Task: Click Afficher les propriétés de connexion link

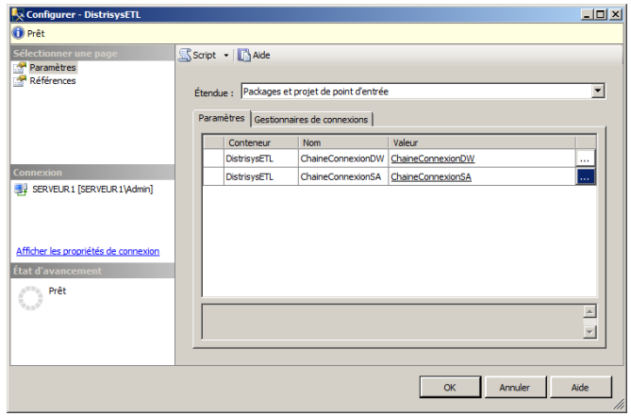Action: pos(88,251)
